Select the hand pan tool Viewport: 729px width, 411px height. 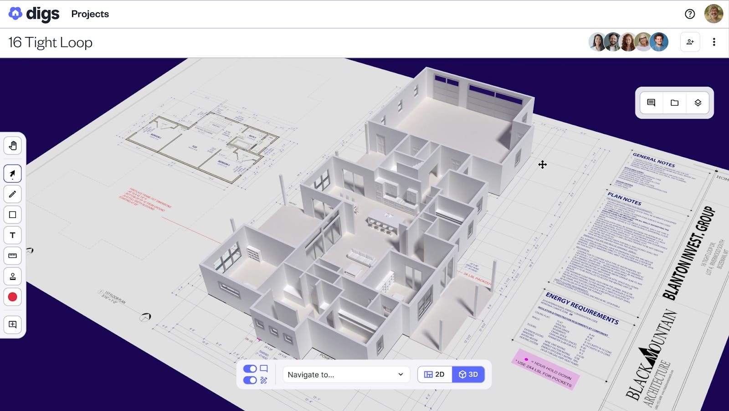point(13,146)
